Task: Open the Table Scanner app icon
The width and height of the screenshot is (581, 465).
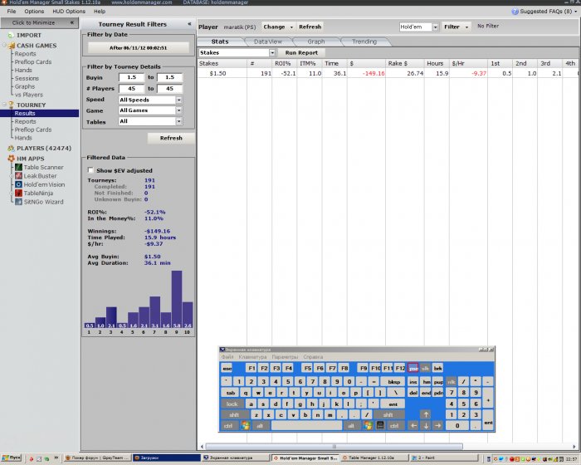Action: pyautogui.click(x=18, y=167)
